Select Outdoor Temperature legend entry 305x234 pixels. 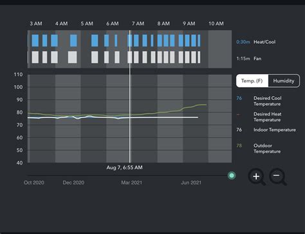pos(267,148)
